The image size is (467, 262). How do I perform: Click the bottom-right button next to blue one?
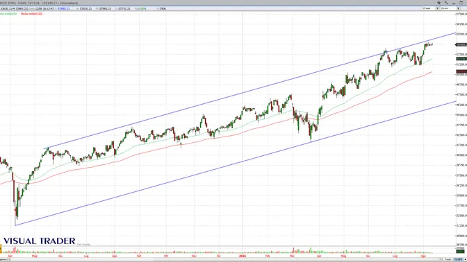click(x=448, y=259)
